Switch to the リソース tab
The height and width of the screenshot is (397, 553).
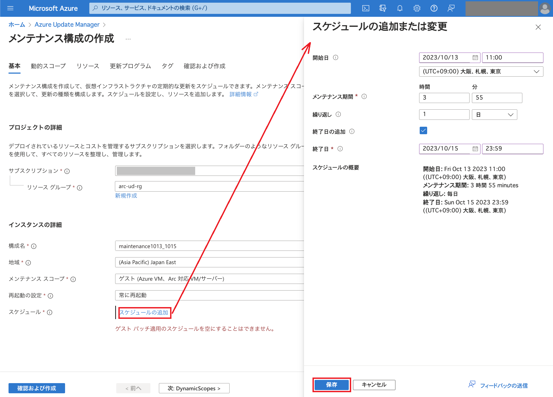tap(88, 66)
